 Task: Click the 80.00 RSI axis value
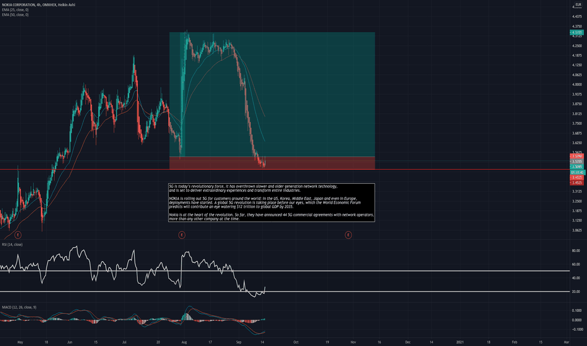tap(576, 250)
